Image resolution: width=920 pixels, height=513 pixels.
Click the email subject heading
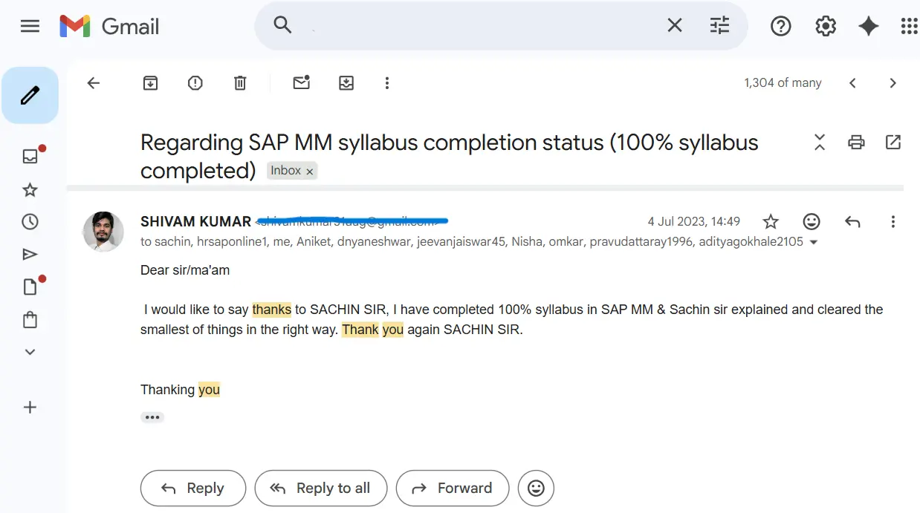[450, 156]
